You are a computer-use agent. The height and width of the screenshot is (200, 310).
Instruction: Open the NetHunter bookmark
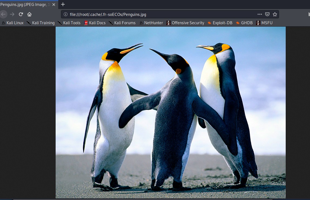coord(151,23)
